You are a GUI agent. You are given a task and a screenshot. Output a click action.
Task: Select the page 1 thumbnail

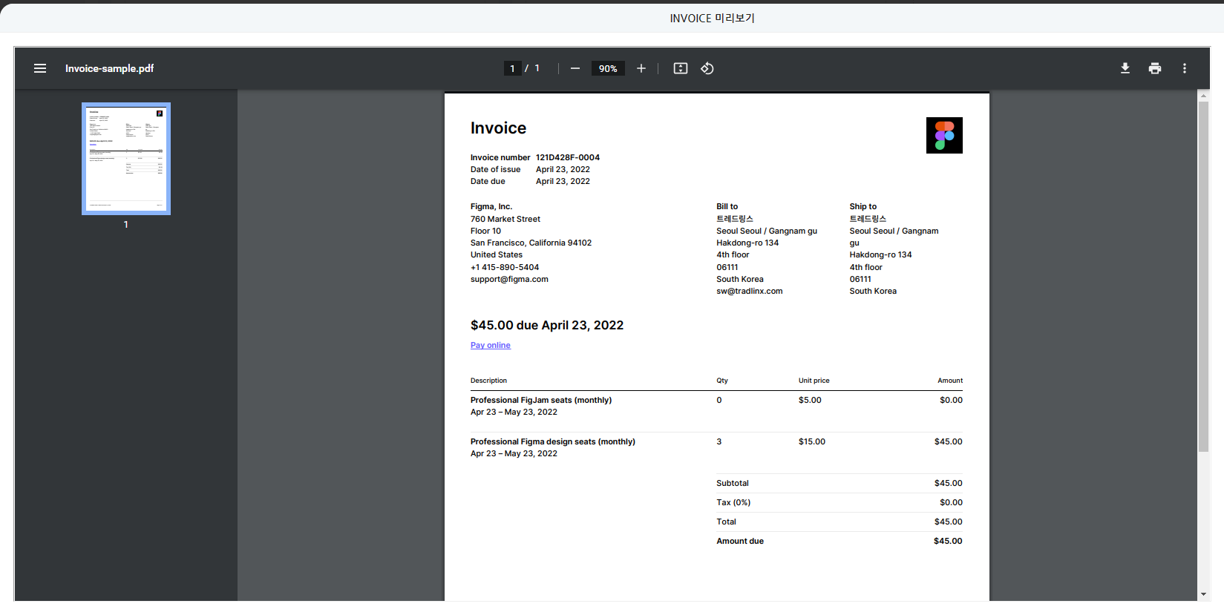(126, 159)
